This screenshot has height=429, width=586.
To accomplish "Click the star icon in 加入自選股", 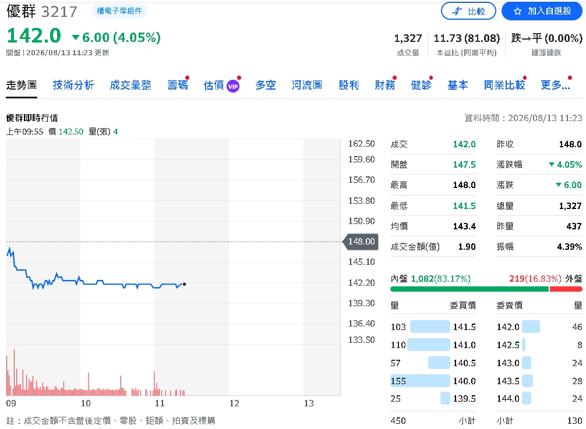I will (518, 12).
